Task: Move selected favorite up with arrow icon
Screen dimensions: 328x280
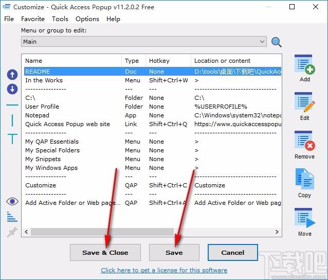Action: click(12, 75)
